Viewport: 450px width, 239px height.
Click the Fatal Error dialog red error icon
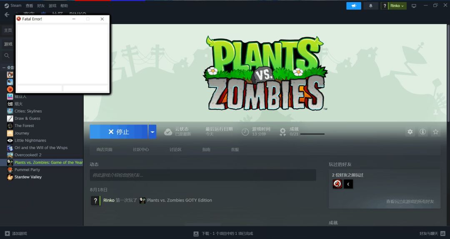(x=19, y=19)
